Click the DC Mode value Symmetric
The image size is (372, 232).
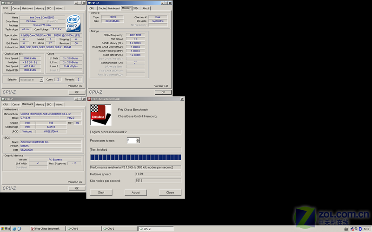click(158, 21)
